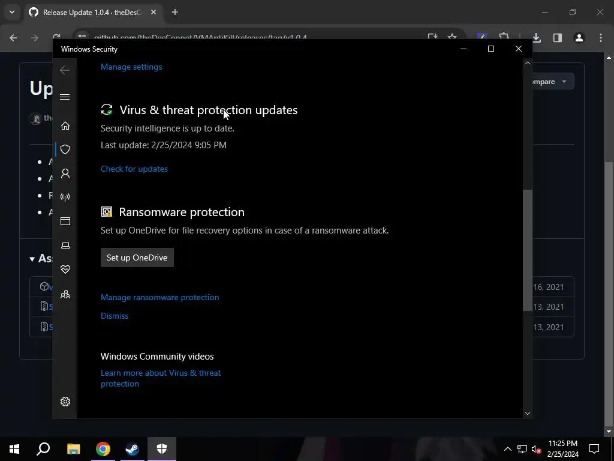The width and height of the screenshot is (614, 461).
Task: Open Windows Start menu
Action: [x=14, y=449]
